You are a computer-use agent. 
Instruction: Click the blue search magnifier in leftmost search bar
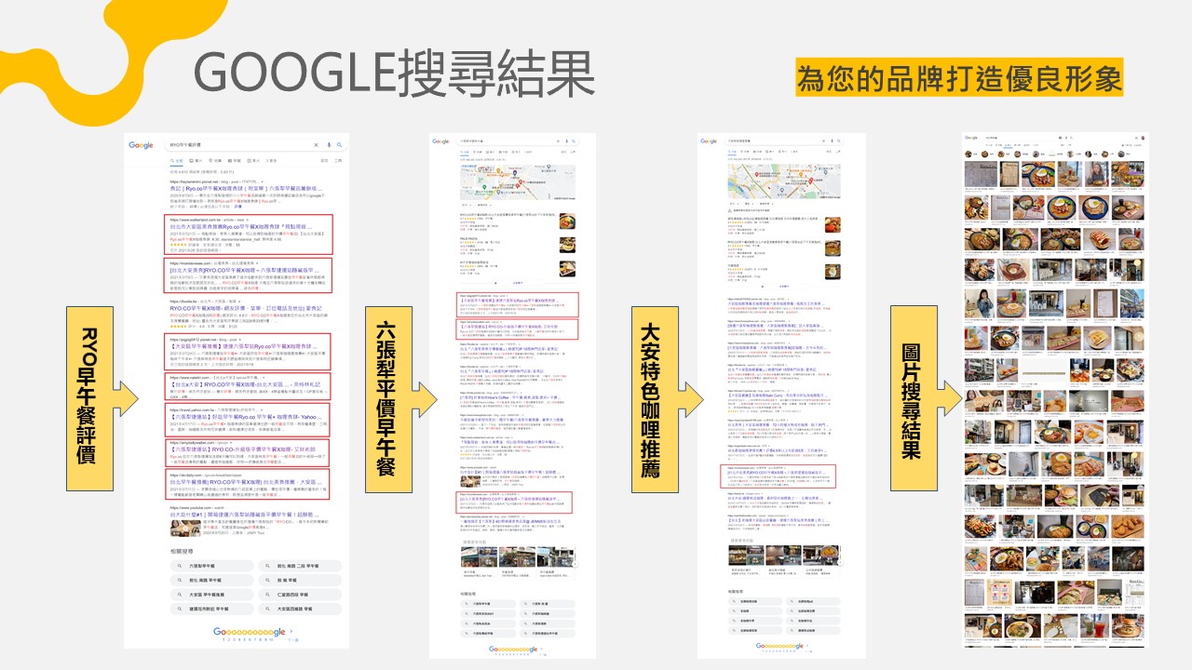point(339,145)
